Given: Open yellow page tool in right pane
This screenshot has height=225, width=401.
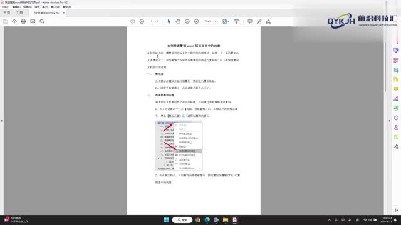Looking at the screenshot, I should pyautogui.click(x=396, y=79).
